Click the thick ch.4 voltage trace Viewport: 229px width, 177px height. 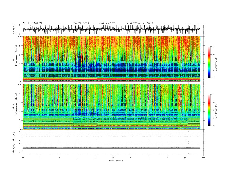(x=111, y=148)
